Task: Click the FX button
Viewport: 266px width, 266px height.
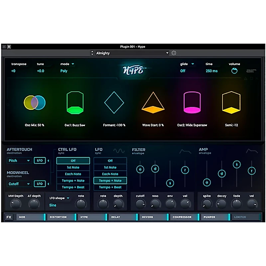Action: pyautogui.click(x=9, y=217)
